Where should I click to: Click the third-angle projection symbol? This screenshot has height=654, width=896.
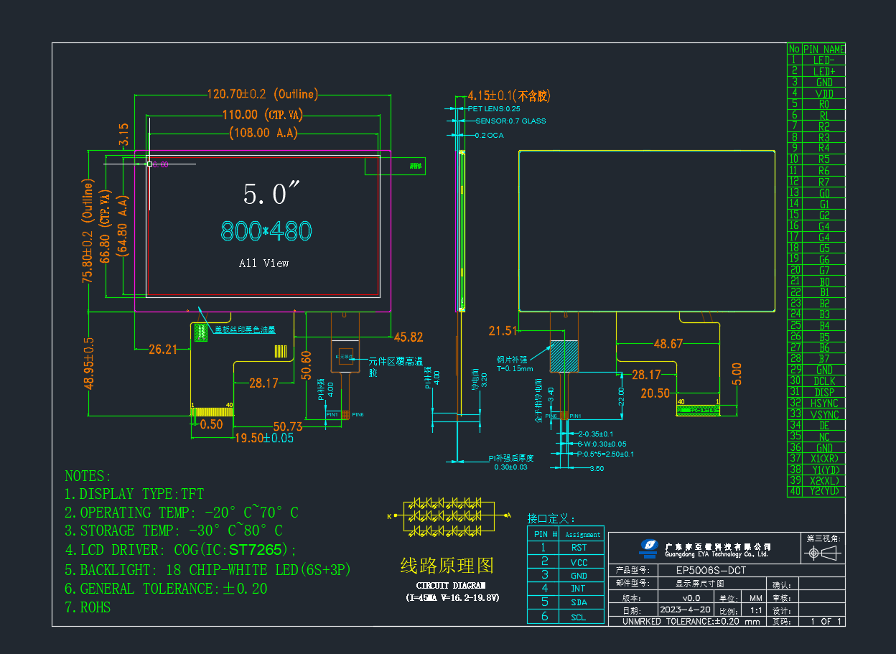(823, 553)
